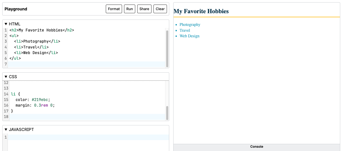Viewport: 343px width, 151px height.
Task: Click the opening ul tag line
Action: [x=14, y=36]
